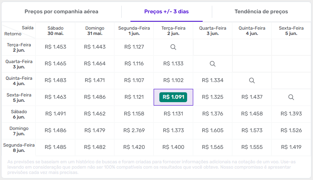Click search icon in Quinta-Feira 4 jun. row
This screenshot has width=313, height=180.
click(252, 81)
